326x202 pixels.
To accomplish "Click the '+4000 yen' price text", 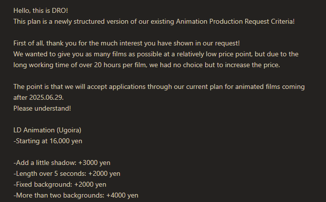I will pos(122,195).
